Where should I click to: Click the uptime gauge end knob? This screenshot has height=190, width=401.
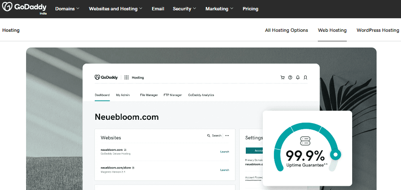click(x=335, y=154)
